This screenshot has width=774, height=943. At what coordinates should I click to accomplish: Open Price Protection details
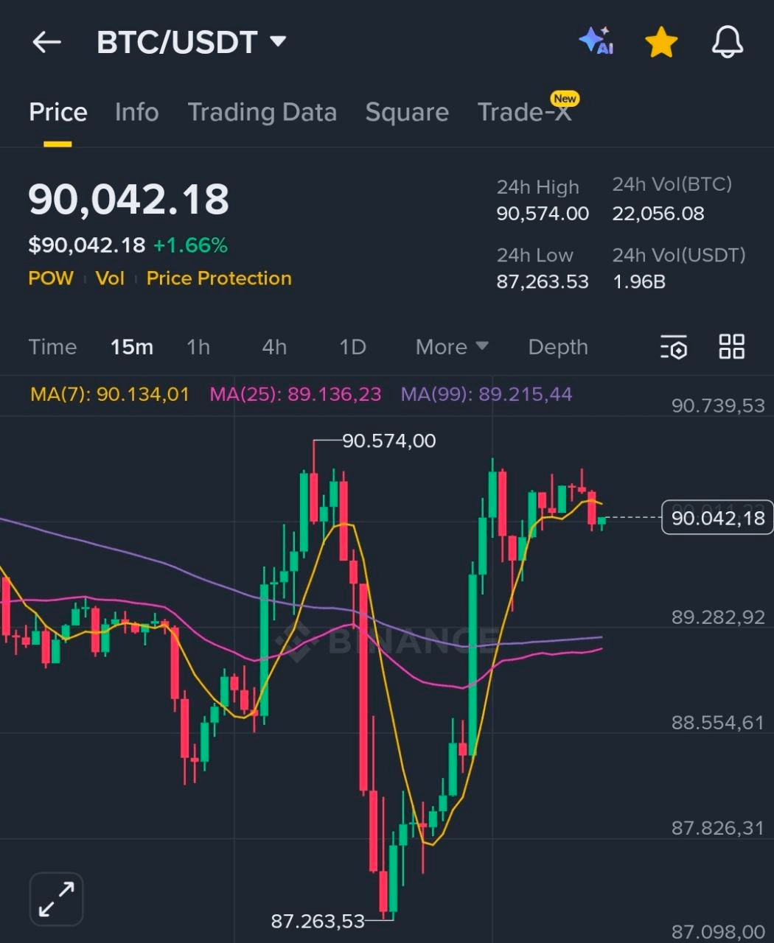pyautogui.click(x=218, y=278)
